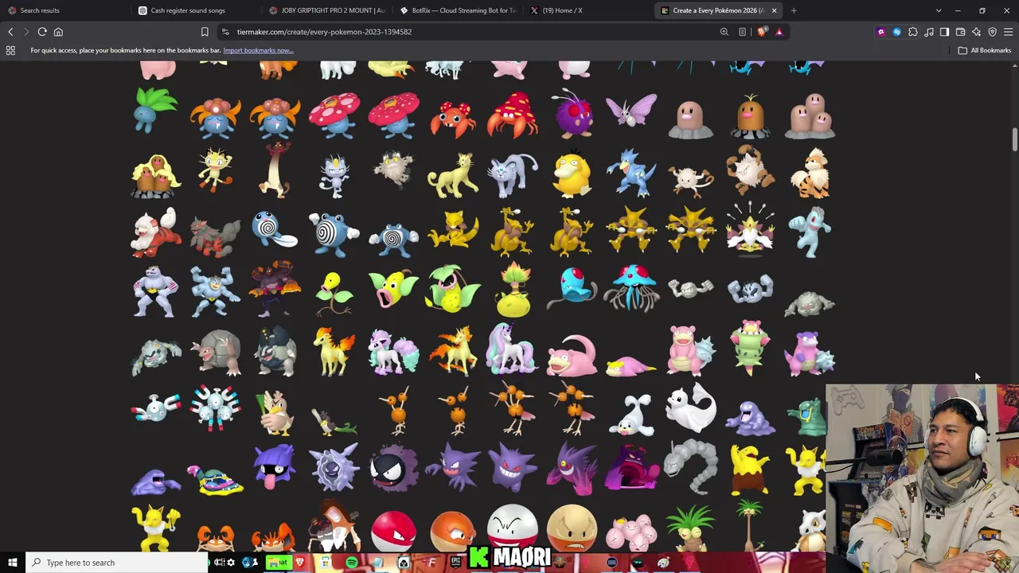This screenshot has width=1019, height=573.
Task: Open the Windows Start menu
Action: point(12,563)
